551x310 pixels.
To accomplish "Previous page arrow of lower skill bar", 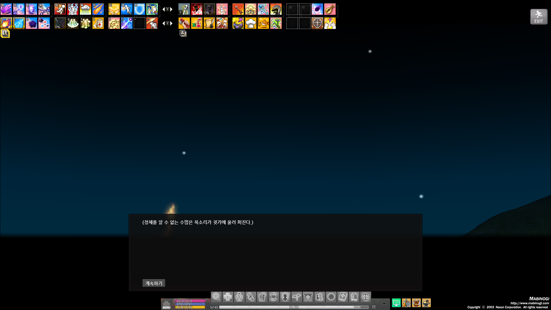I will [x=164, y=23].
